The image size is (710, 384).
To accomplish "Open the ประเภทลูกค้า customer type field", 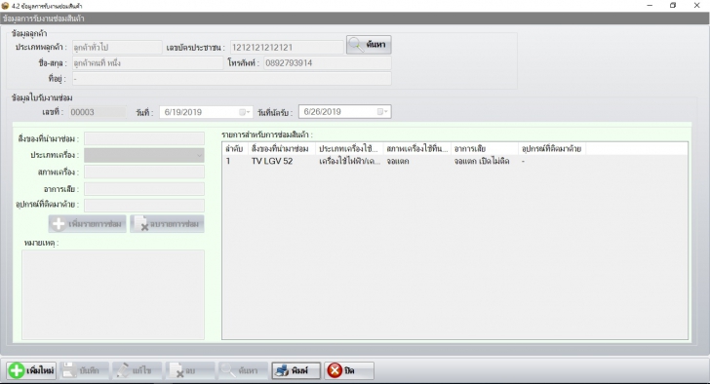I will click(x=117, y=47).
